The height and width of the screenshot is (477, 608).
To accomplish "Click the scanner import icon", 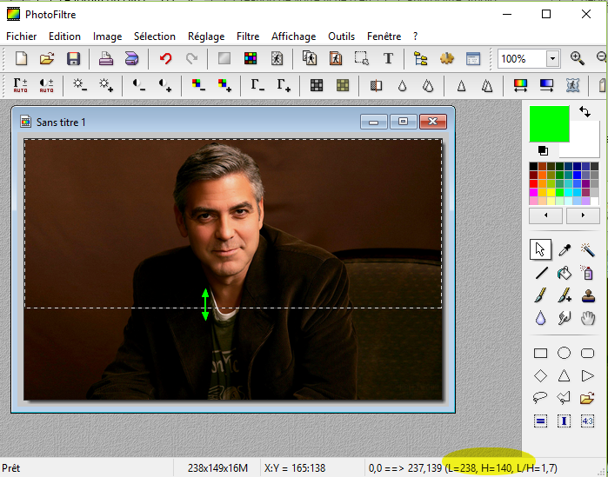I will (132, 59).
